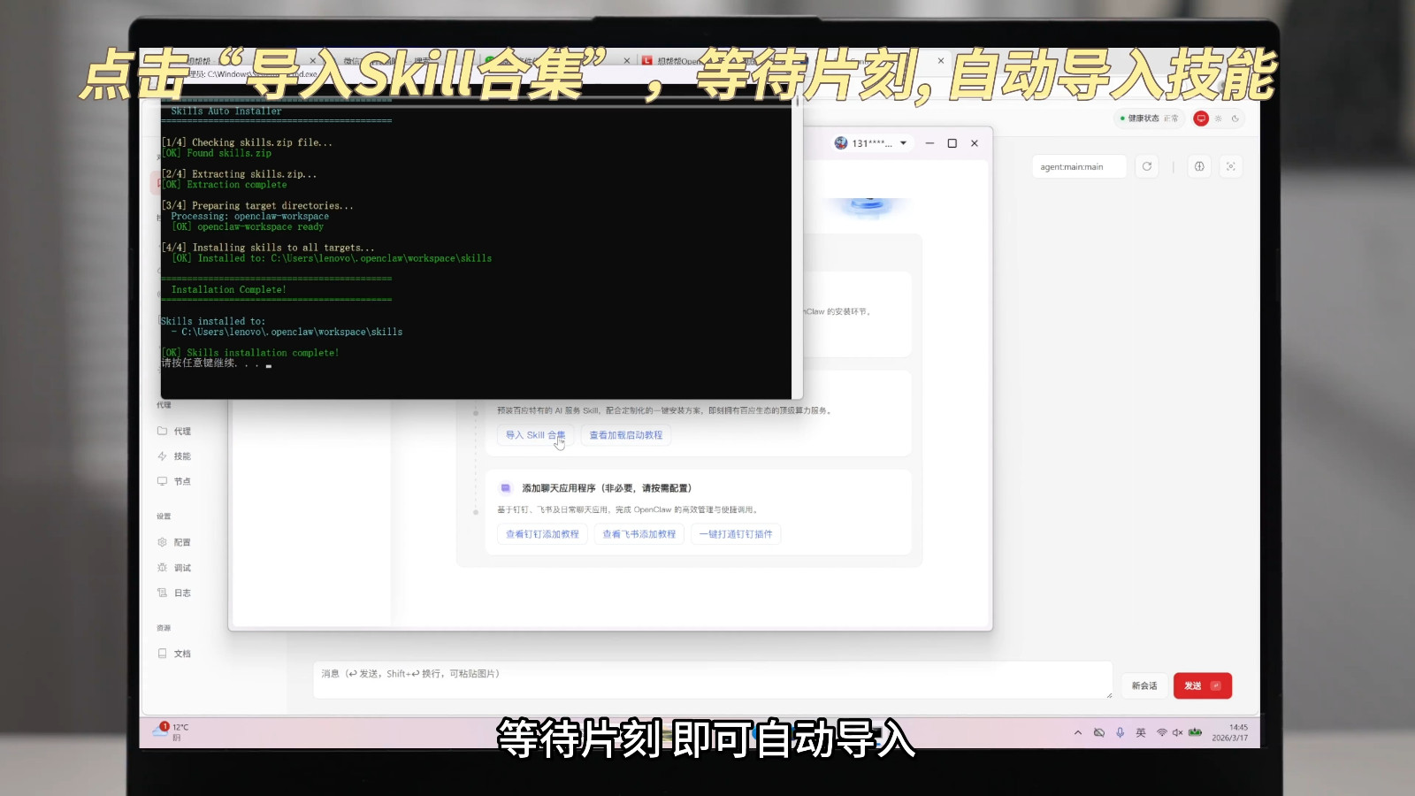Click the brain icon in chat toolbar

pos(1199,166)
